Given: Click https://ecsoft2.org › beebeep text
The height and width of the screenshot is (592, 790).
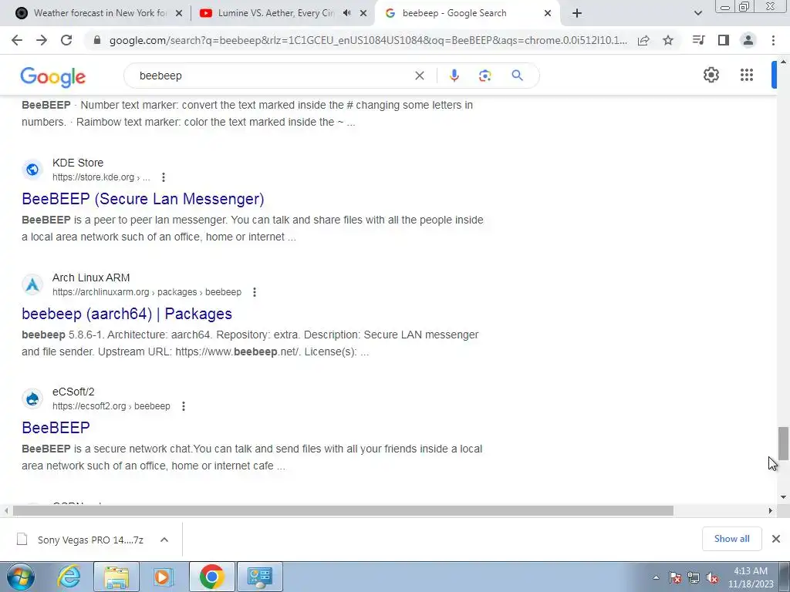Looking at the screenshot, I should coord(111,405).
